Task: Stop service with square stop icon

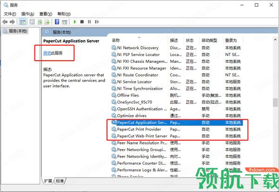Action: click(x=82, y=22)
